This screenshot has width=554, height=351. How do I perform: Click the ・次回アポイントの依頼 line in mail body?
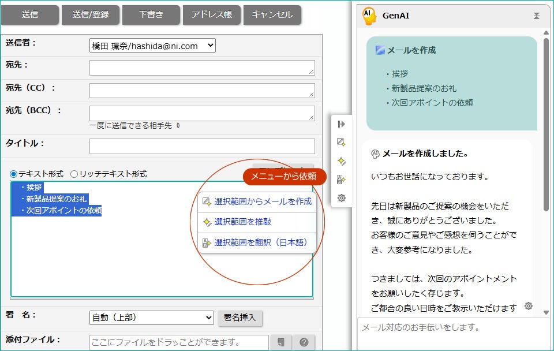pos(61,210)
